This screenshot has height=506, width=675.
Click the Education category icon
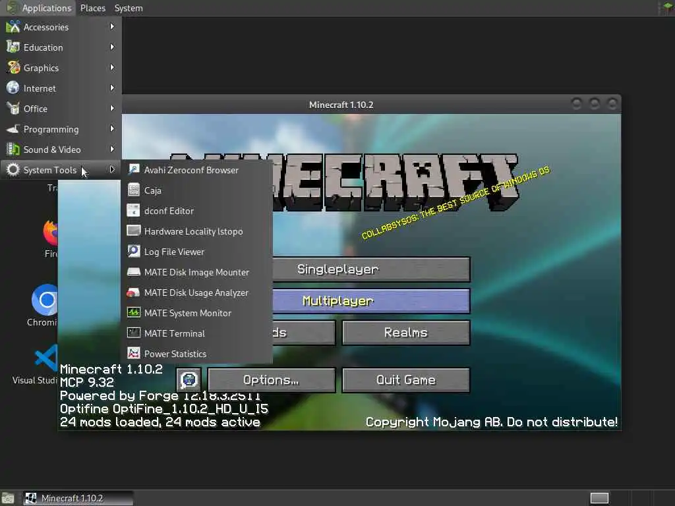(x=13, y=47)
